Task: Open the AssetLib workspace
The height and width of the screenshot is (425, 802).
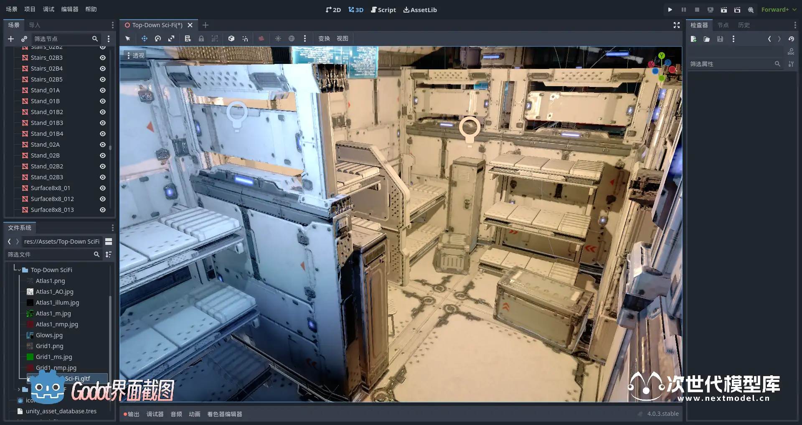Action: [x=420, y=10]
